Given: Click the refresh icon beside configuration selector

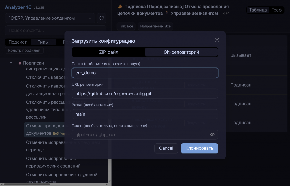Looking at the screenshot, I should [101, 18].
